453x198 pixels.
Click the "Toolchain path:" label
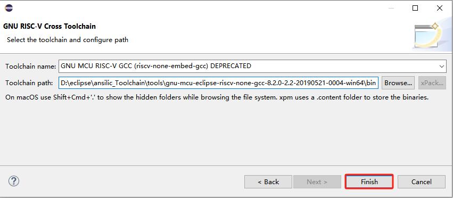[29, 83]
